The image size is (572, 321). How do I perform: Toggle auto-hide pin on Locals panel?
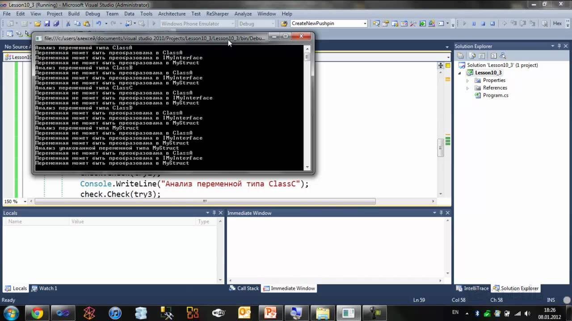(214, 213)
